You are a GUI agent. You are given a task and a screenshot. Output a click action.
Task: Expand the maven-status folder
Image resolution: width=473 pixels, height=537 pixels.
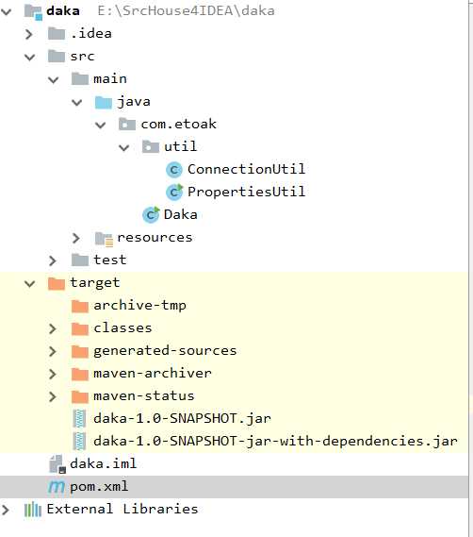click(53, 396)
